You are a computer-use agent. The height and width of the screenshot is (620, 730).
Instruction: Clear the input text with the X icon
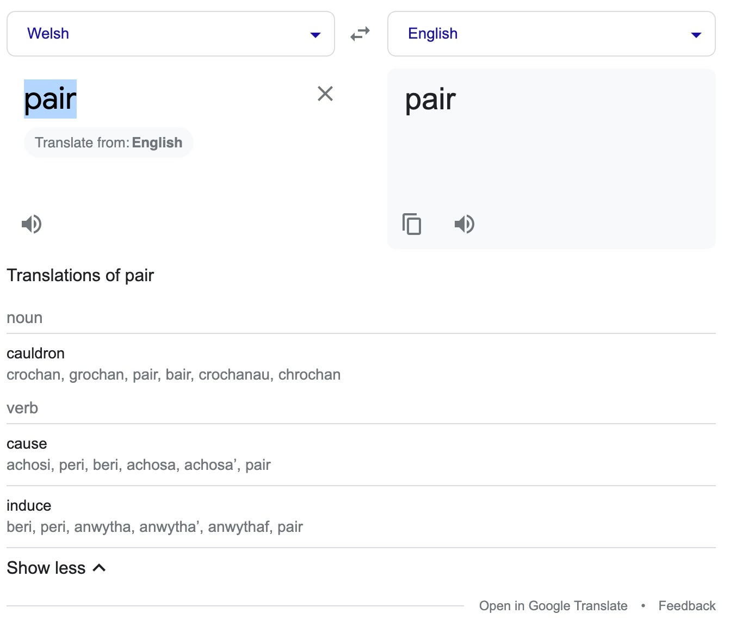click(x=325, y=93)
